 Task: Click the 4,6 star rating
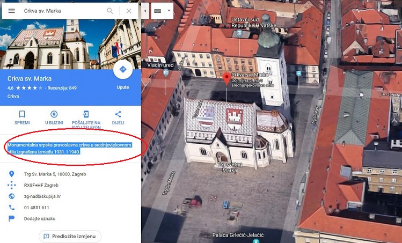[25, 88]
